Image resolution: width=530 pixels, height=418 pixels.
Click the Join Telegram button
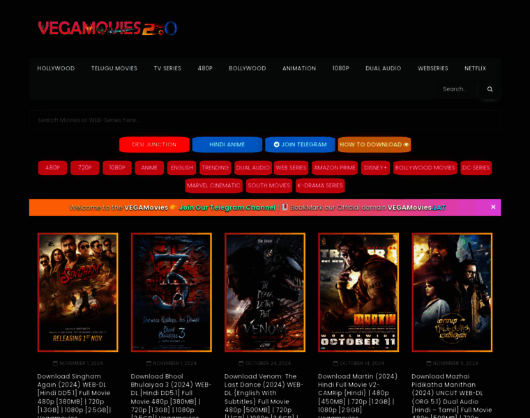(300, 144)
